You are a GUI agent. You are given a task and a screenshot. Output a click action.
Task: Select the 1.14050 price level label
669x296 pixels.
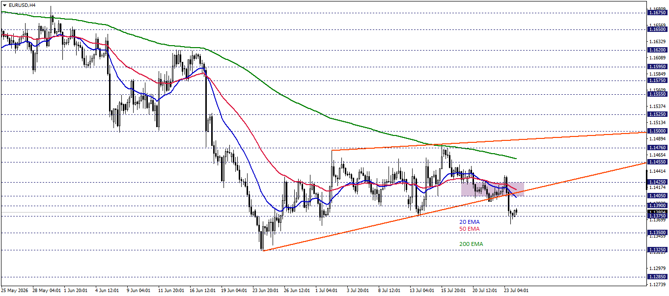coord(657,195)
